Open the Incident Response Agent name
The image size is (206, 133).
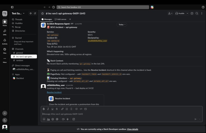click(x=58, y=24)
